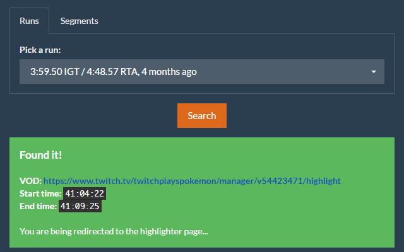Switch to the Runs tab
Viewport: 404px width, 252px height.
coord(29,21)
